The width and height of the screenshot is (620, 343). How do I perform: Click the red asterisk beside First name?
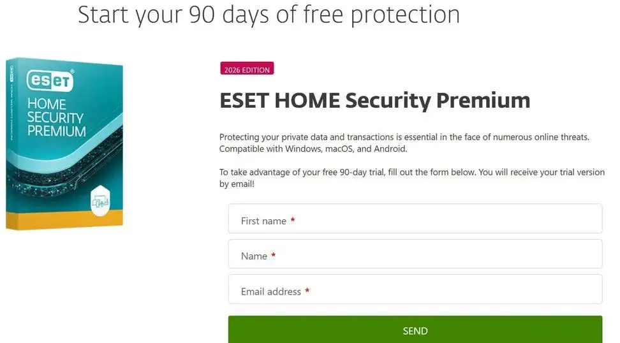tap(293, 220)
